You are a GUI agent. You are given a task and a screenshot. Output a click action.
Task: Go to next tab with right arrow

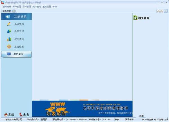pos(162,11)
